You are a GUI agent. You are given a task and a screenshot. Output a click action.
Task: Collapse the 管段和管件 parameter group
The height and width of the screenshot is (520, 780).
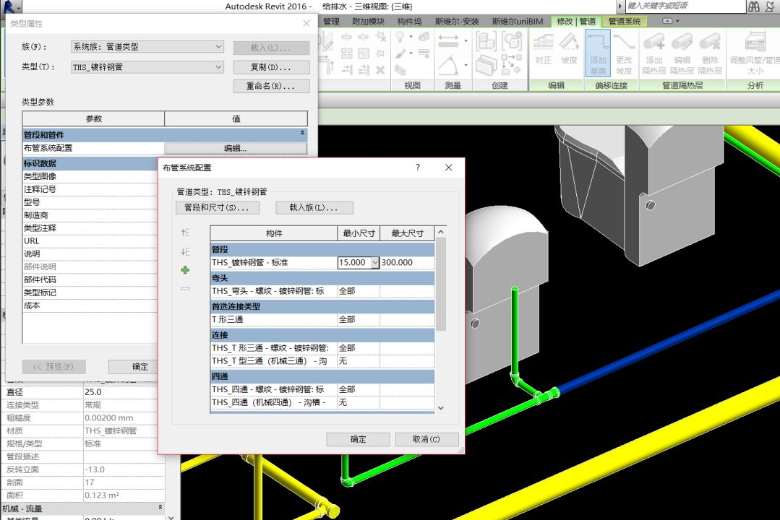click(x=302, y=134)
